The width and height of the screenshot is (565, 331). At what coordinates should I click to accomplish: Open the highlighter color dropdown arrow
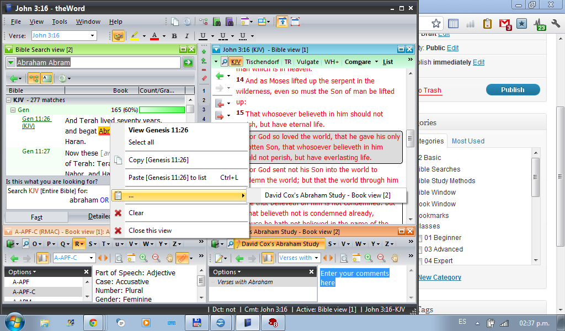[144, 36]
